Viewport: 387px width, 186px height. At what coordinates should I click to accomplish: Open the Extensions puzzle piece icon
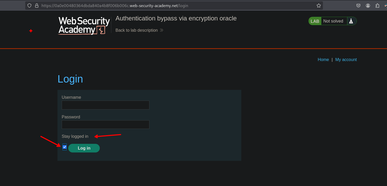click(378, 6)
